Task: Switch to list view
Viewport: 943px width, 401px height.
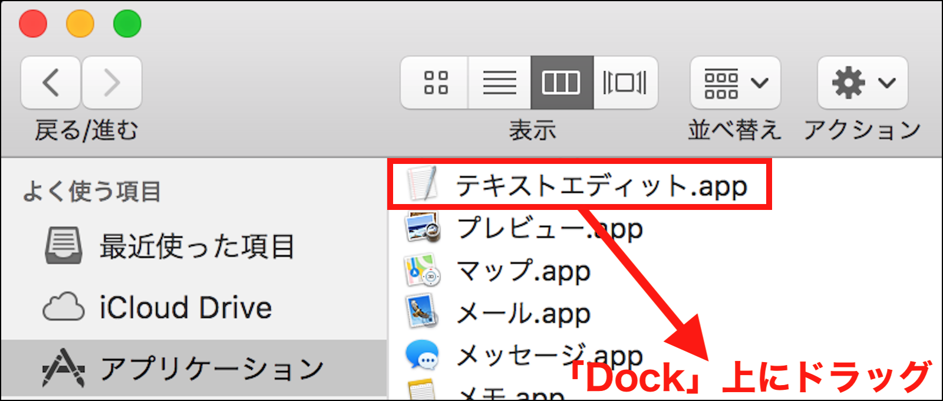Action: (x=500, y=83)
